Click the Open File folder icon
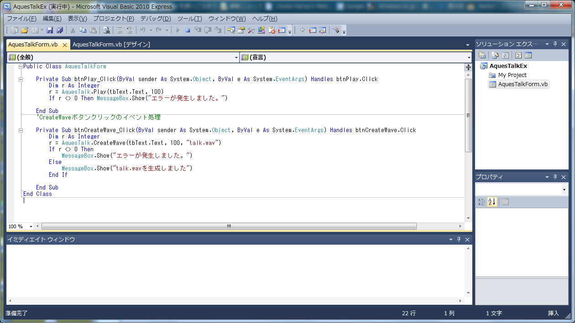 tap(25, 30)
